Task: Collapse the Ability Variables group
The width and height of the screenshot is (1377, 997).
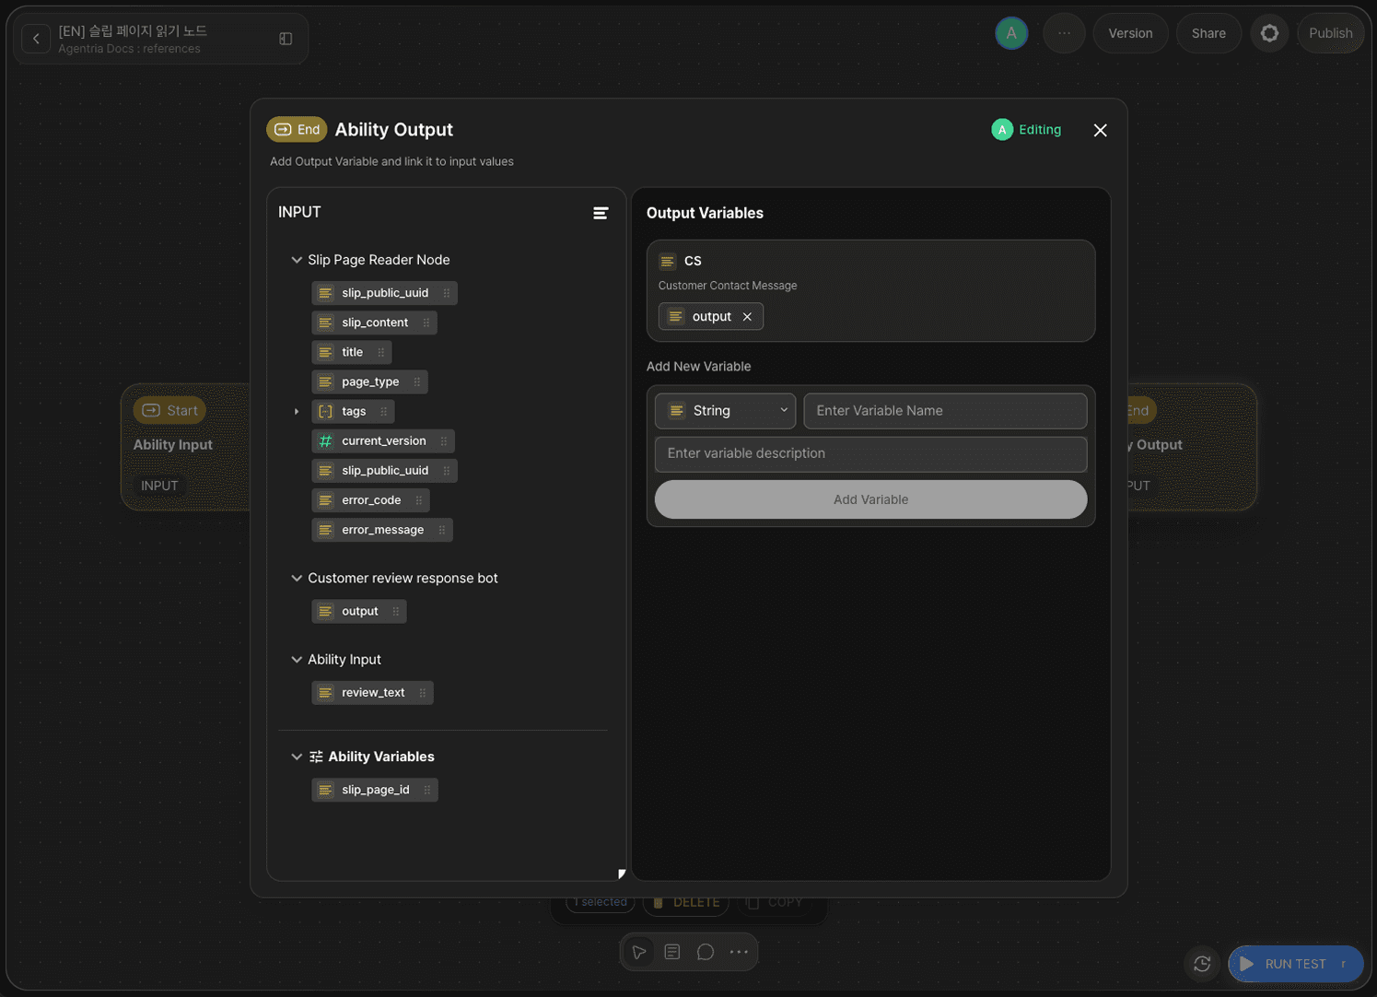Action: (297, 757)
